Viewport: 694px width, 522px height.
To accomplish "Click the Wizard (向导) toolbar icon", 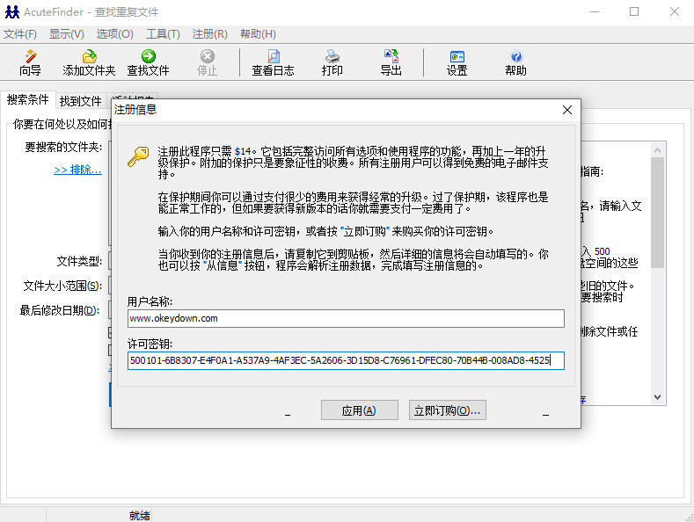I will (31, 62).
